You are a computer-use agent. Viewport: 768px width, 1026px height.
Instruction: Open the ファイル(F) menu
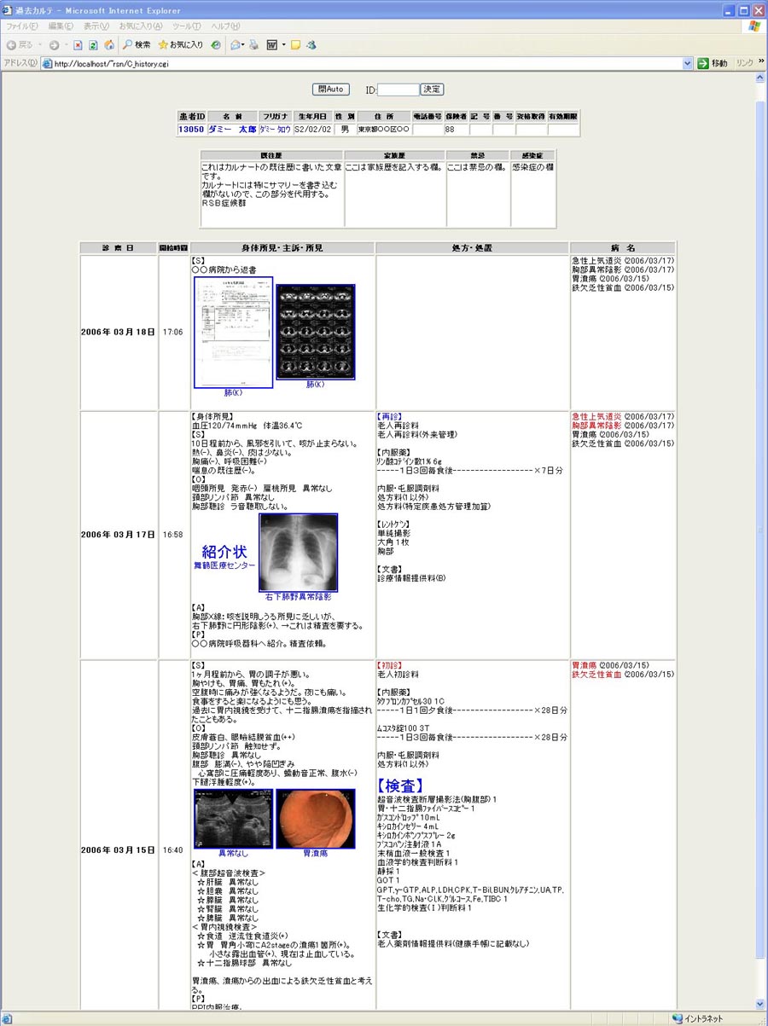22,26
